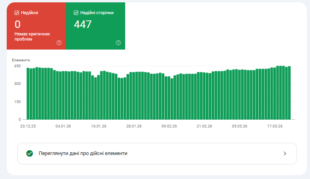Screen dimensions: 310x179
Task: Click the 17.03.26 date axis label
Action: coord(274,126)
